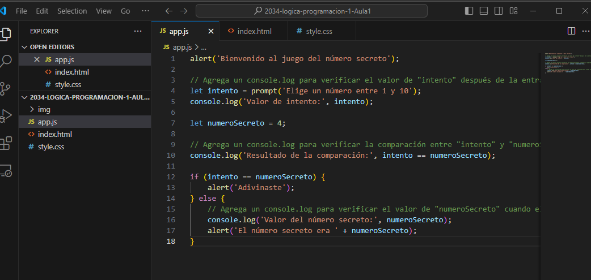Close app.js in the Open Editors list

pyautogui.click(x=36, y=59)
